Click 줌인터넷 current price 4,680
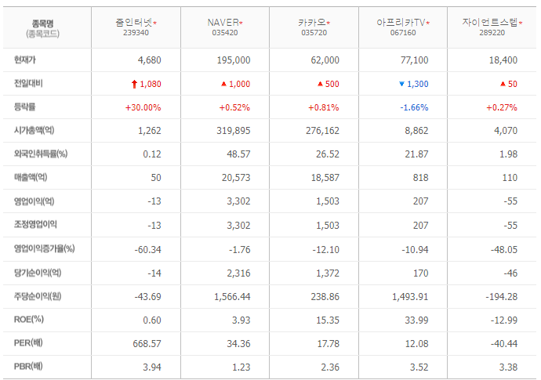Screen dimensions: 541x380 pyautogui.click(x=150, y=60)
